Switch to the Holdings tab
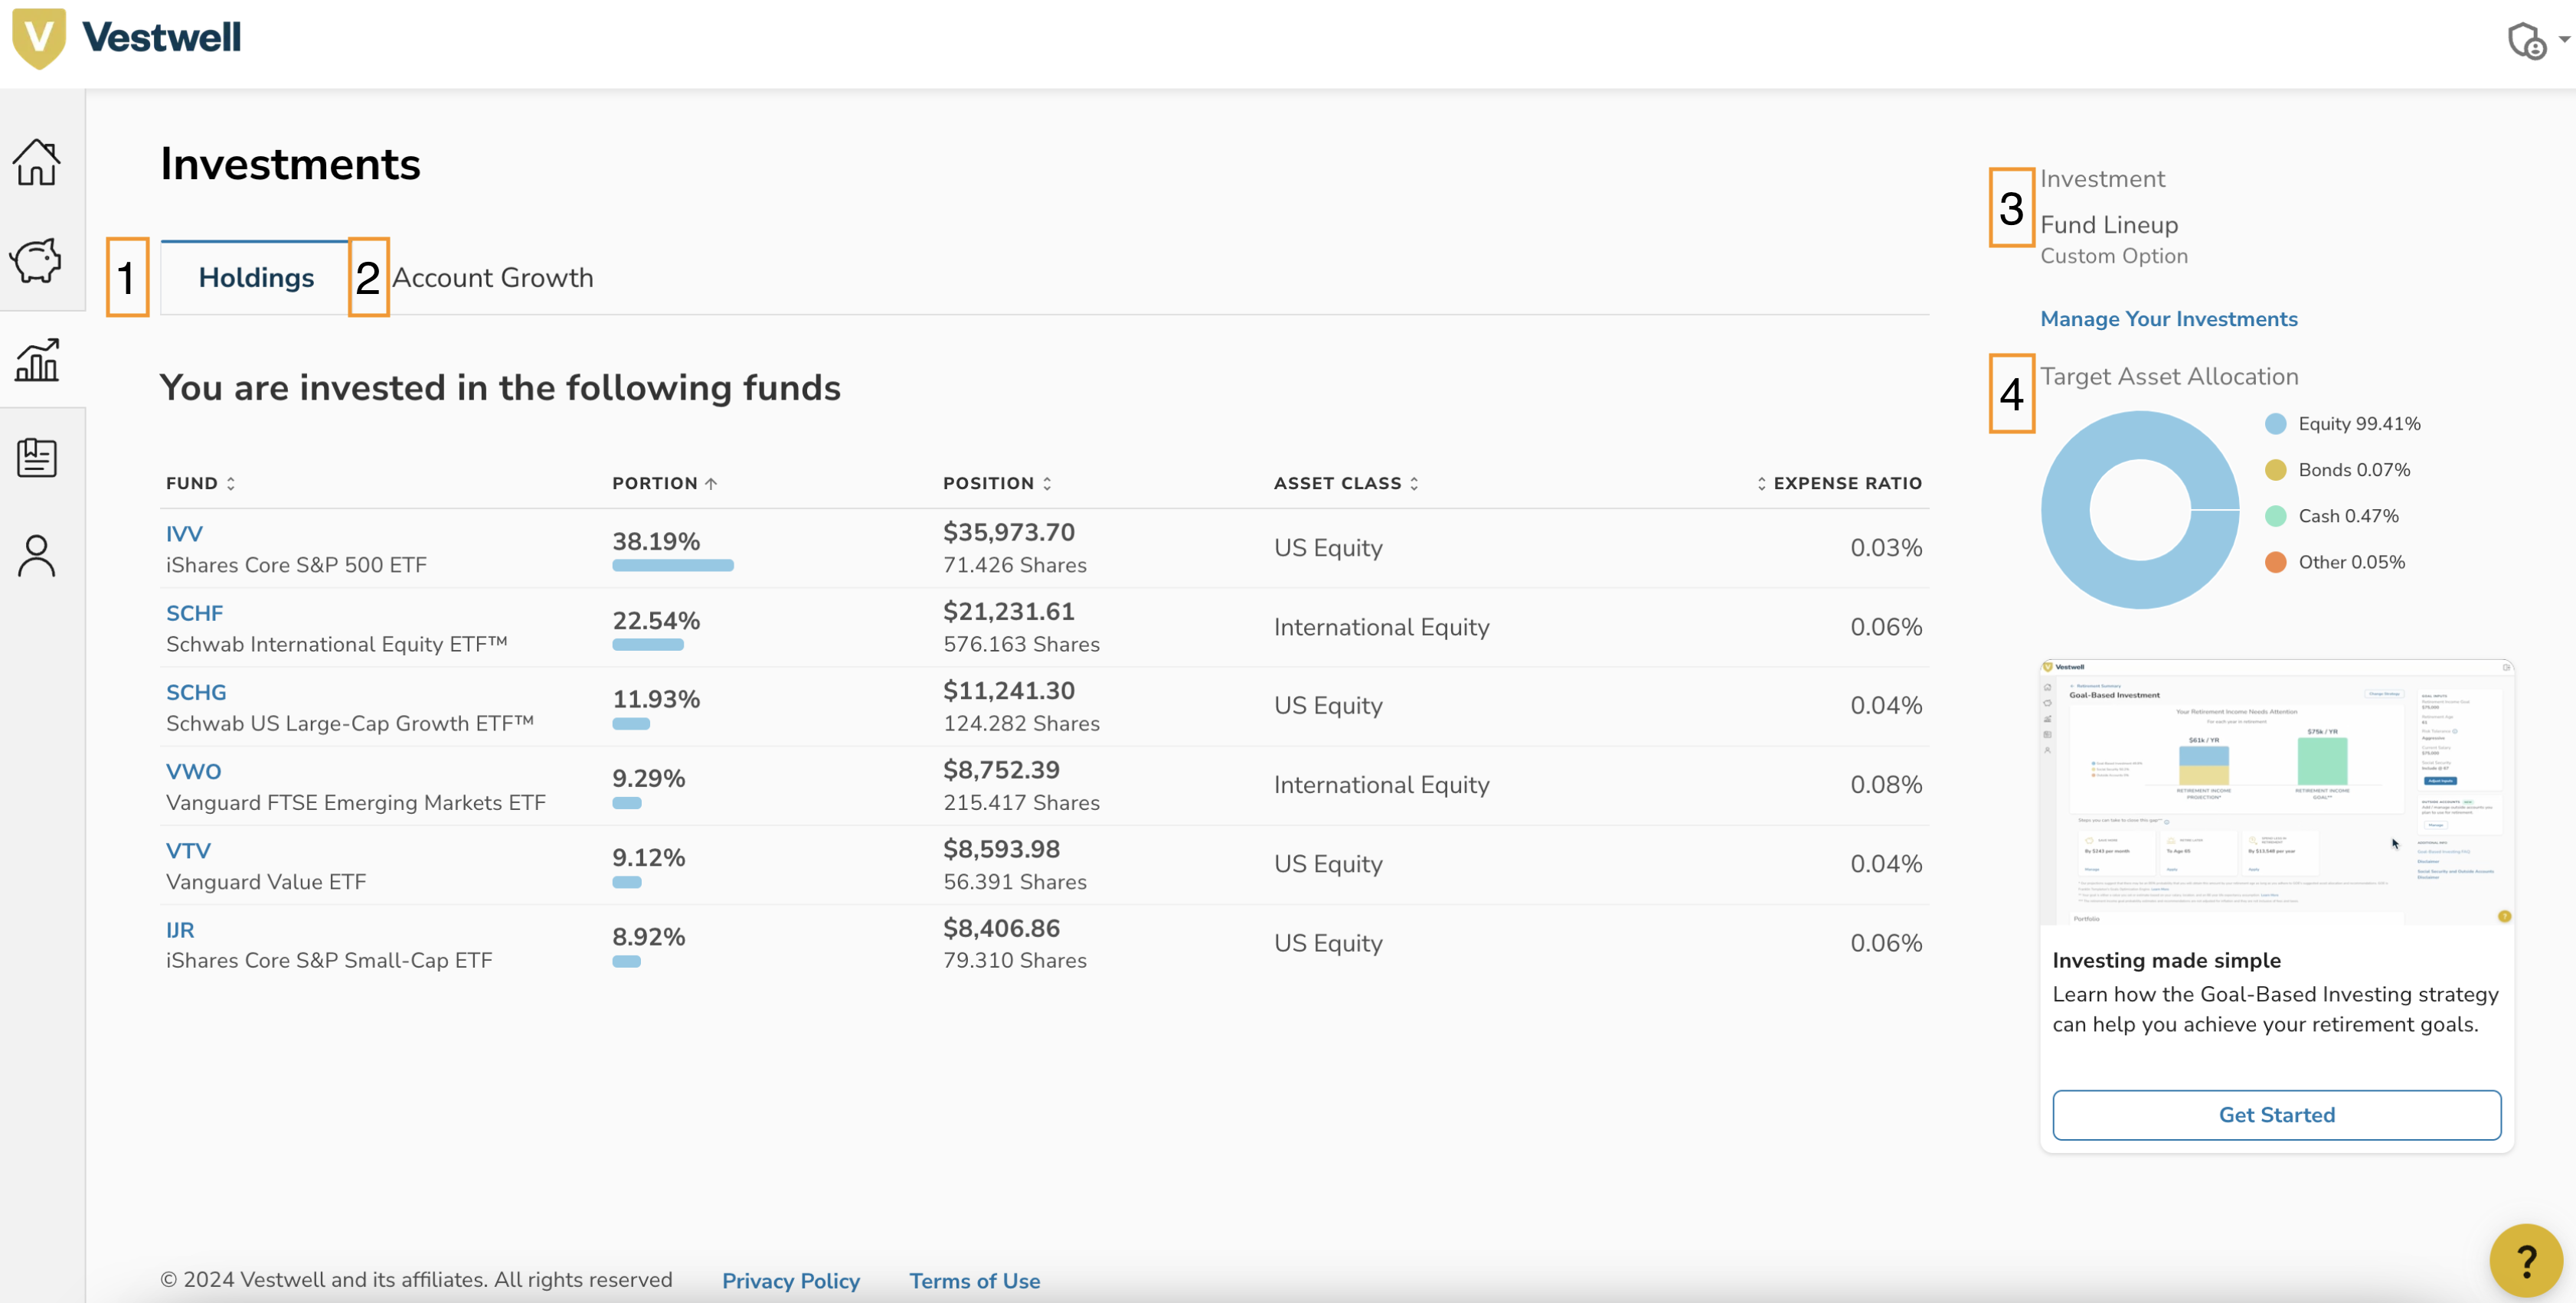 (x=256, y=278)
